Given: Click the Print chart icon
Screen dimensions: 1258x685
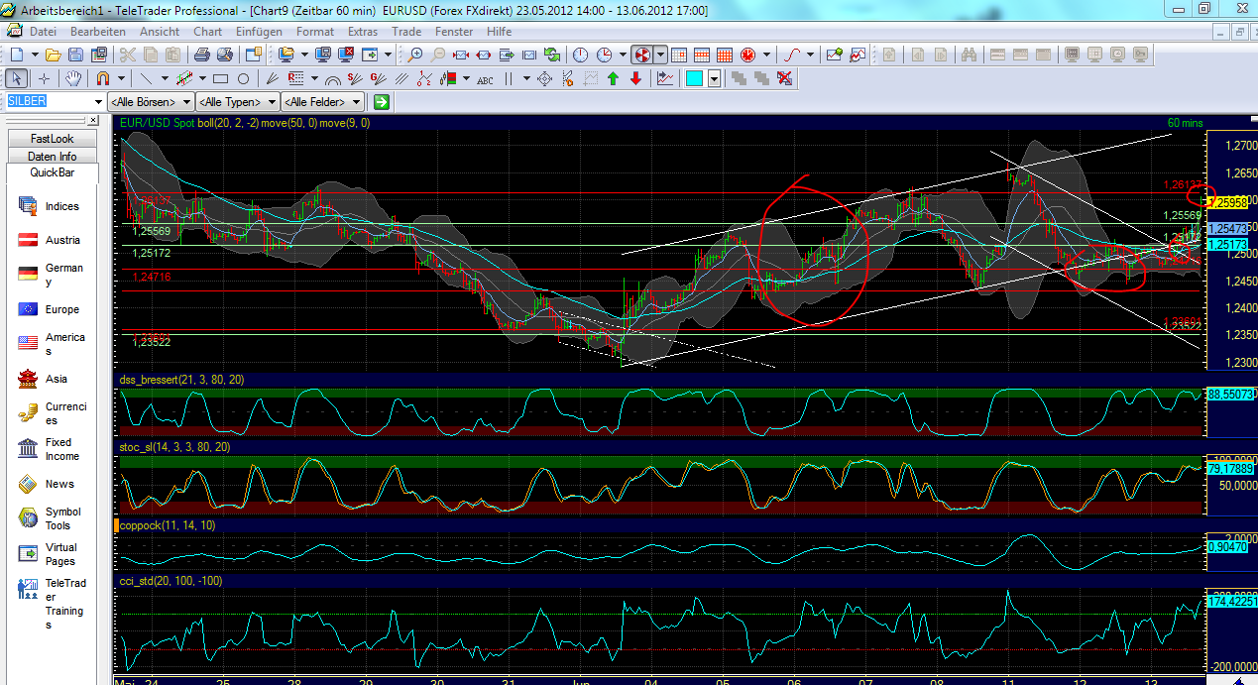Looking at the screenshot, I should (201, 57).
